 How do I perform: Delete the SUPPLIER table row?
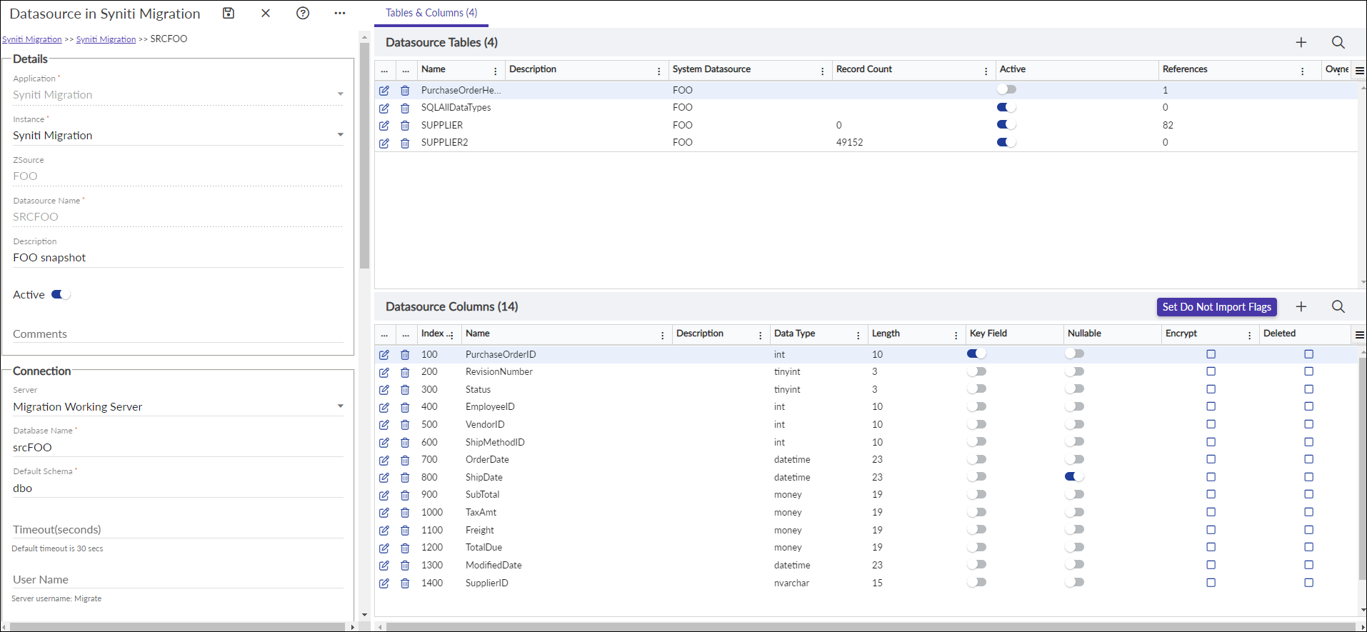pos(405,125)
